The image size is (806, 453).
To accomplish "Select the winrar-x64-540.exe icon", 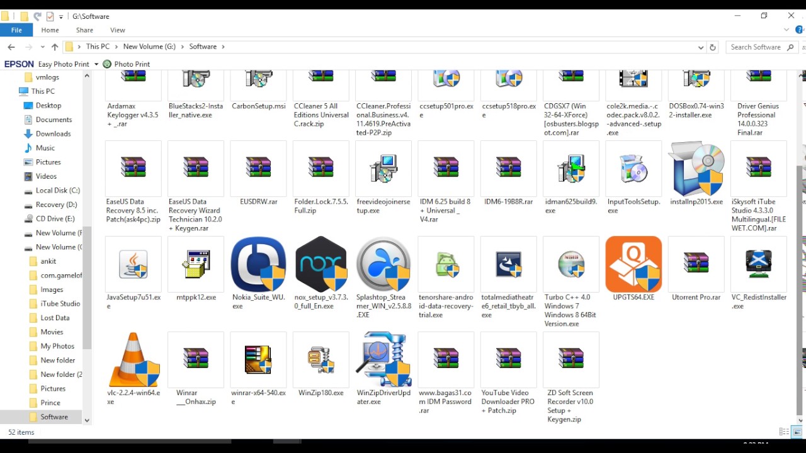I will click(x=258, y=360).
